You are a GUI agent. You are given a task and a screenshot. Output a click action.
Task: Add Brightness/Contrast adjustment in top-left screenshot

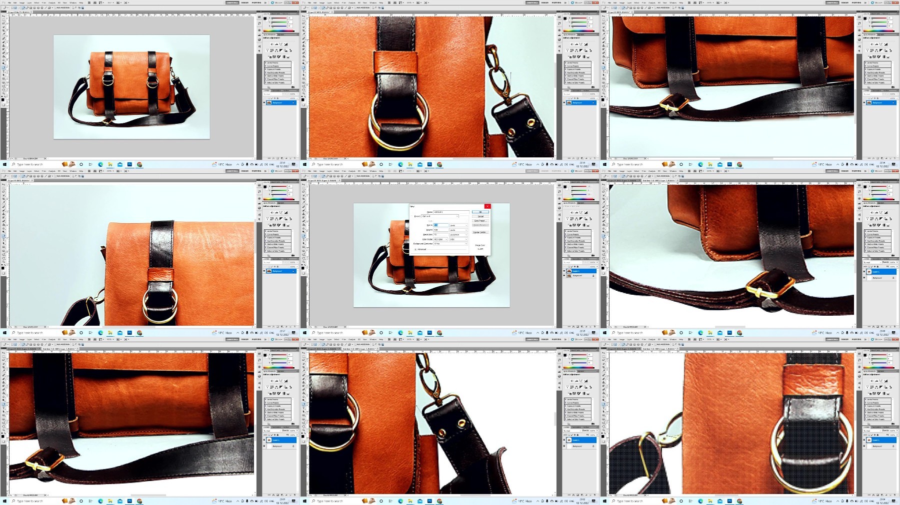(x=272, y=44)
